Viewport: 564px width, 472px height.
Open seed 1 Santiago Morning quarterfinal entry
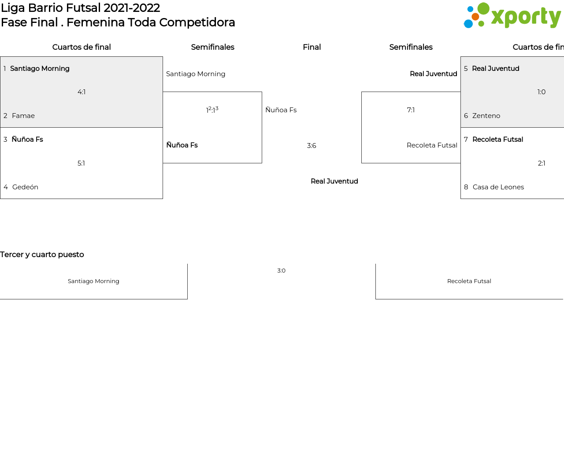(x=40, y=69)
